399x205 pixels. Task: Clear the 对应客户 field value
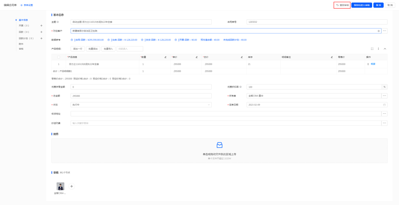coord(379,31)
